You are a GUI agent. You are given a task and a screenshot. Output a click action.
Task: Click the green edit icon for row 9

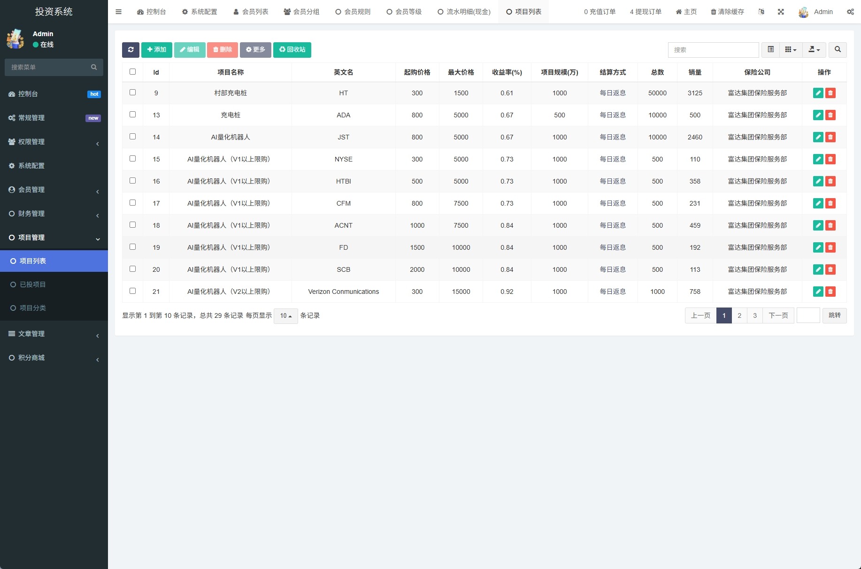818,93
